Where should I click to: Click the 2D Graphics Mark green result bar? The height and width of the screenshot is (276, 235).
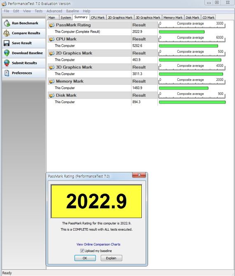[x=190, y=60]
